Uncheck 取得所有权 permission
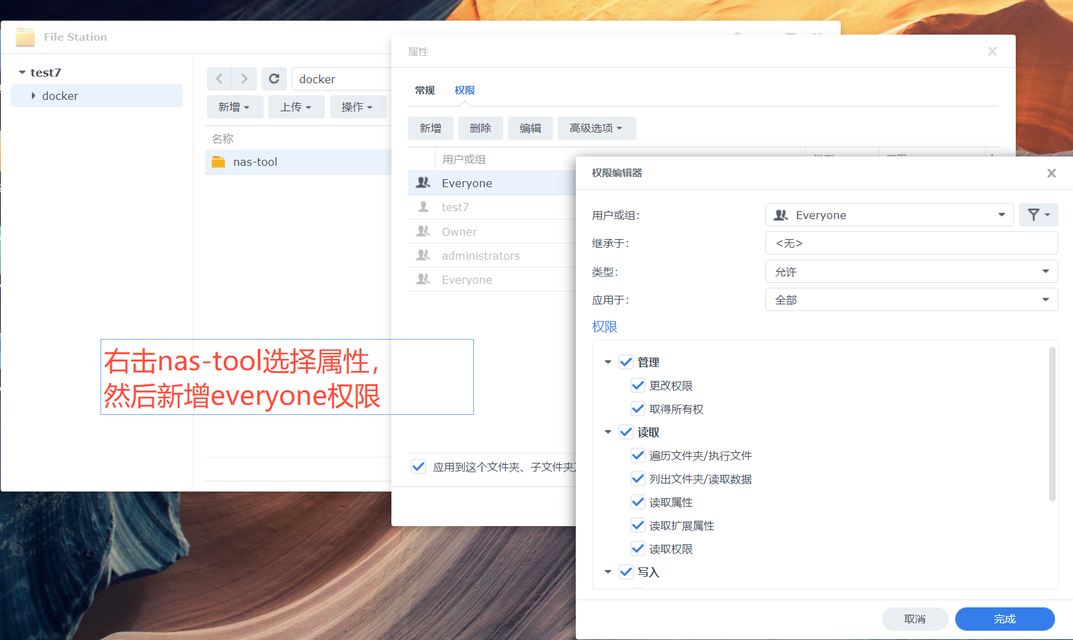The width and height of the screenshot is (1073, 640). 638,408
